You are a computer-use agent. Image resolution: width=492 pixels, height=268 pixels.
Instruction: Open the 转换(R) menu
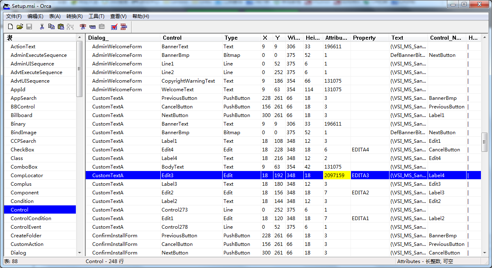74,16
